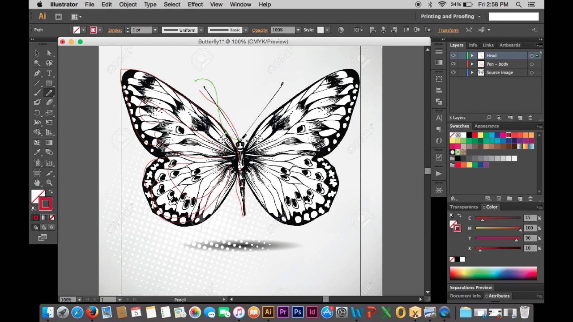
Task: Open the Object menu
Action: pos(128,4)
